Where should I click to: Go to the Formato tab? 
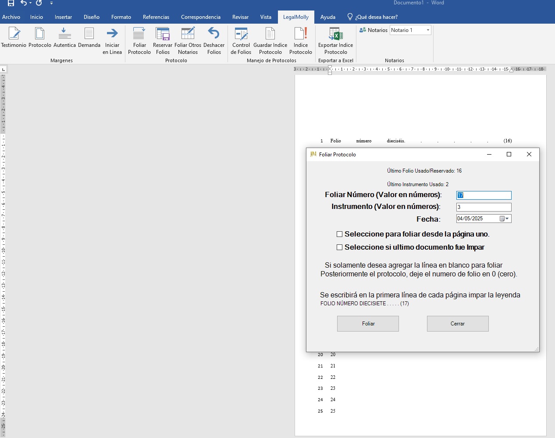121,17
